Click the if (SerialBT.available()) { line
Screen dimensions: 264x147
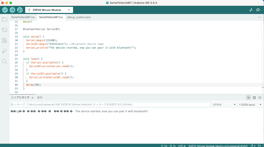click(x=46, y=73)
